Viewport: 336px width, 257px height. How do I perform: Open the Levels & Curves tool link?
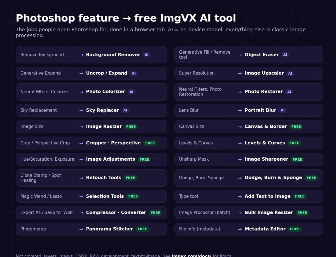click(265, 143)
